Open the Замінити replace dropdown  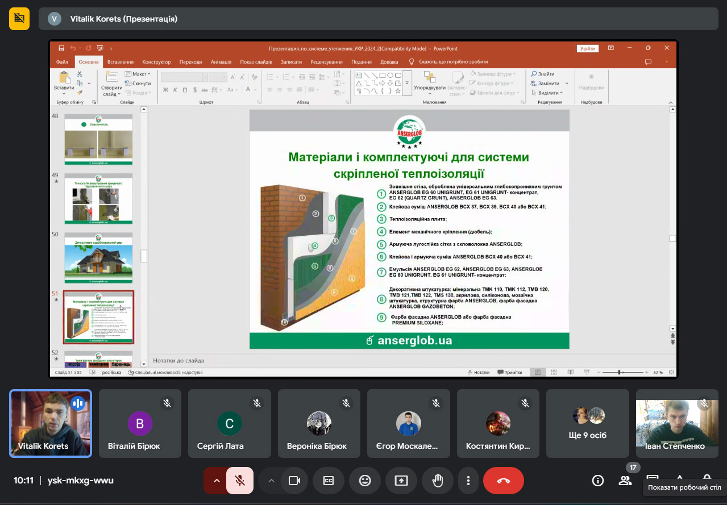(550, 84)
